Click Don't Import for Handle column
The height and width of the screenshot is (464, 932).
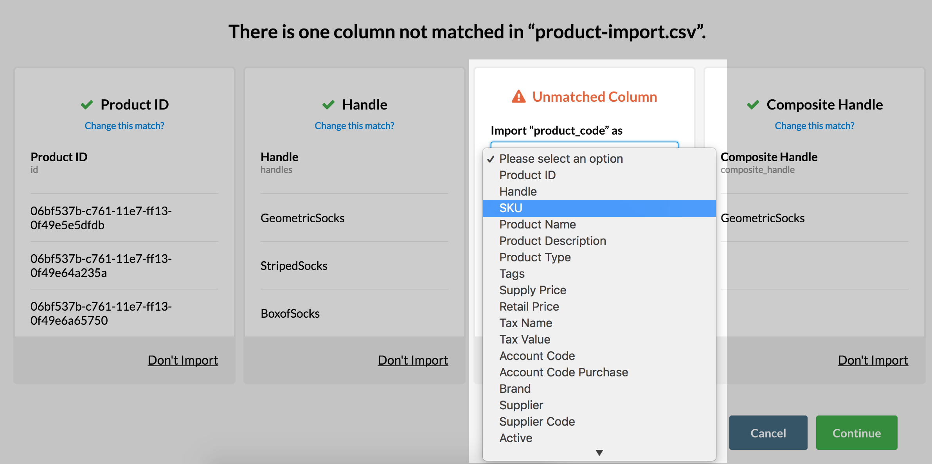point(413,360)
